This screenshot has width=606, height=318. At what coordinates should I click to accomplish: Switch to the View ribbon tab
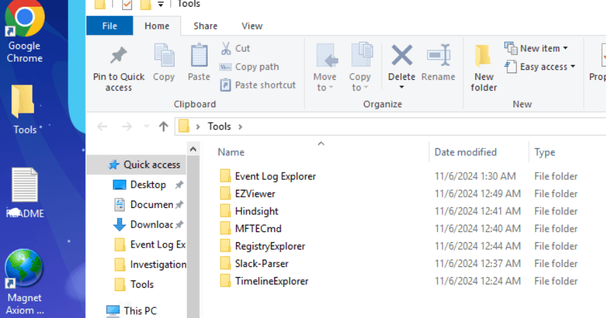click(x=252, y=26)
